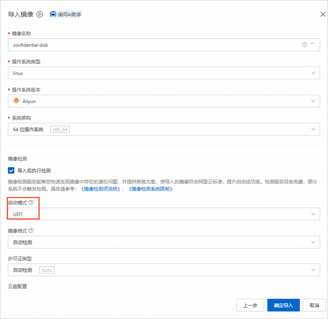This screenshot has height=319, width=328.
Task: Click the 上一步 button
Action: pyautogui.click(x=250, y=305)
